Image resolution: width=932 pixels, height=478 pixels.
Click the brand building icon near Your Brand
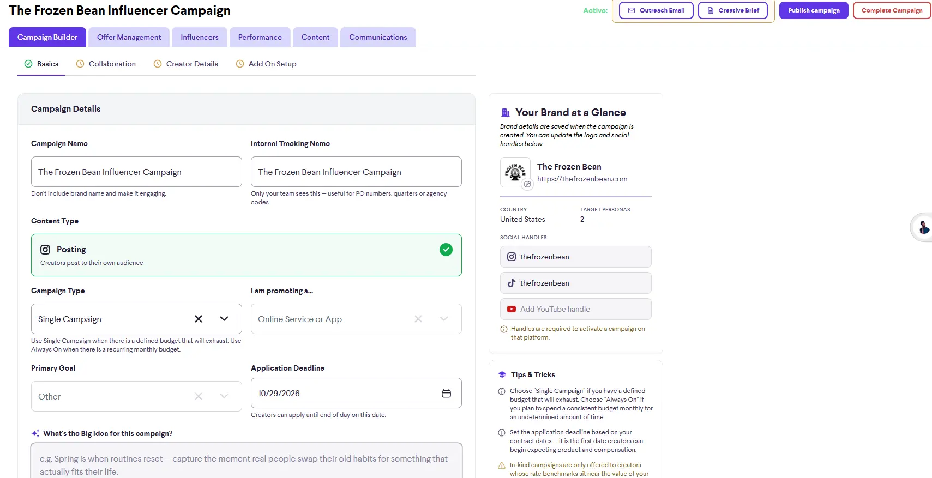[506, 113]
